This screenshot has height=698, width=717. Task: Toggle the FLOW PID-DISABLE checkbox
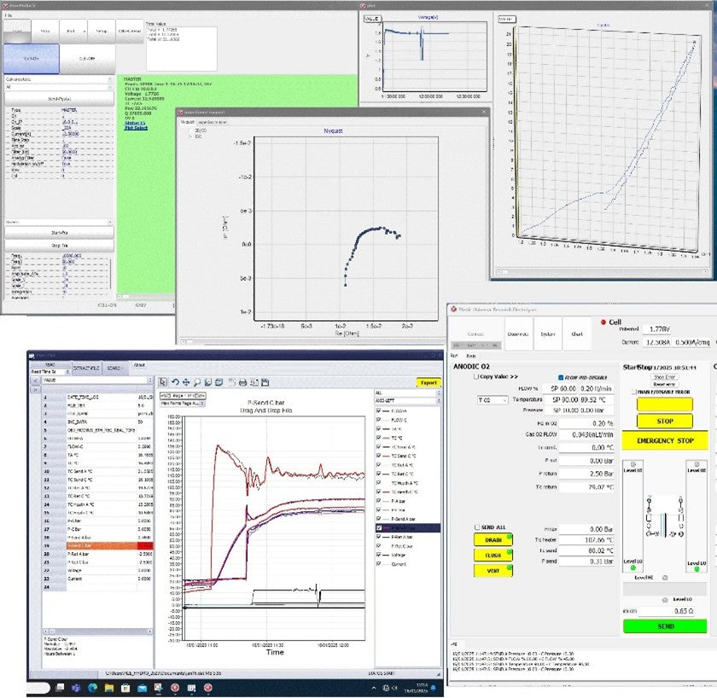click(560, 376)
